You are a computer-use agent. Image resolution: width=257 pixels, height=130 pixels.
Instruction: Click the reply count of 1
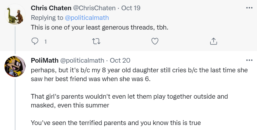pos(45,42)
